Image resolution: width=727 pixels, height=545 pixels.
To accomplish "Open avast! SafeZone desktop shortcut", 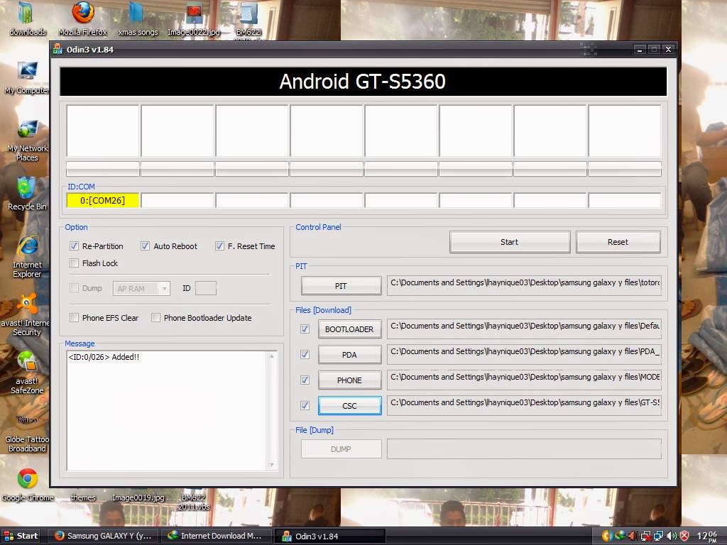I will (x=27, y=372).
